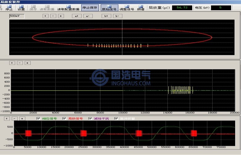Toggle the 减性干扰 checkbox
This screenshot has width=241, height=155.
click(90, 118)
